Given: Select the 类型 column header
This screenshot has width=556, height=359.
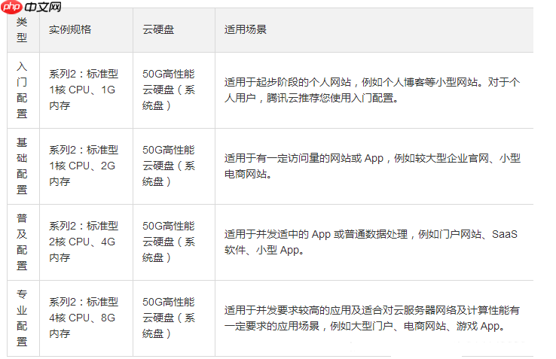Looking at the screenshot, I should [x=22, y=30].
